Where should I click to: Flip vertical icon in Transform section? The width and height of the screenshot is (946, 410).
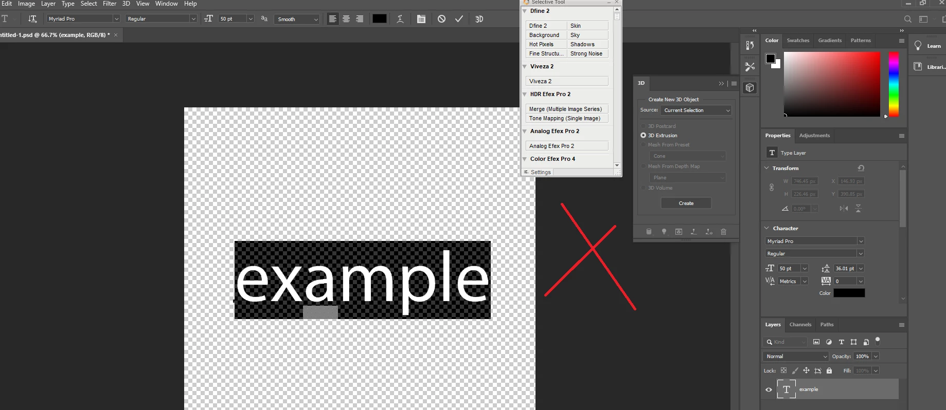(x=858, y=209)
